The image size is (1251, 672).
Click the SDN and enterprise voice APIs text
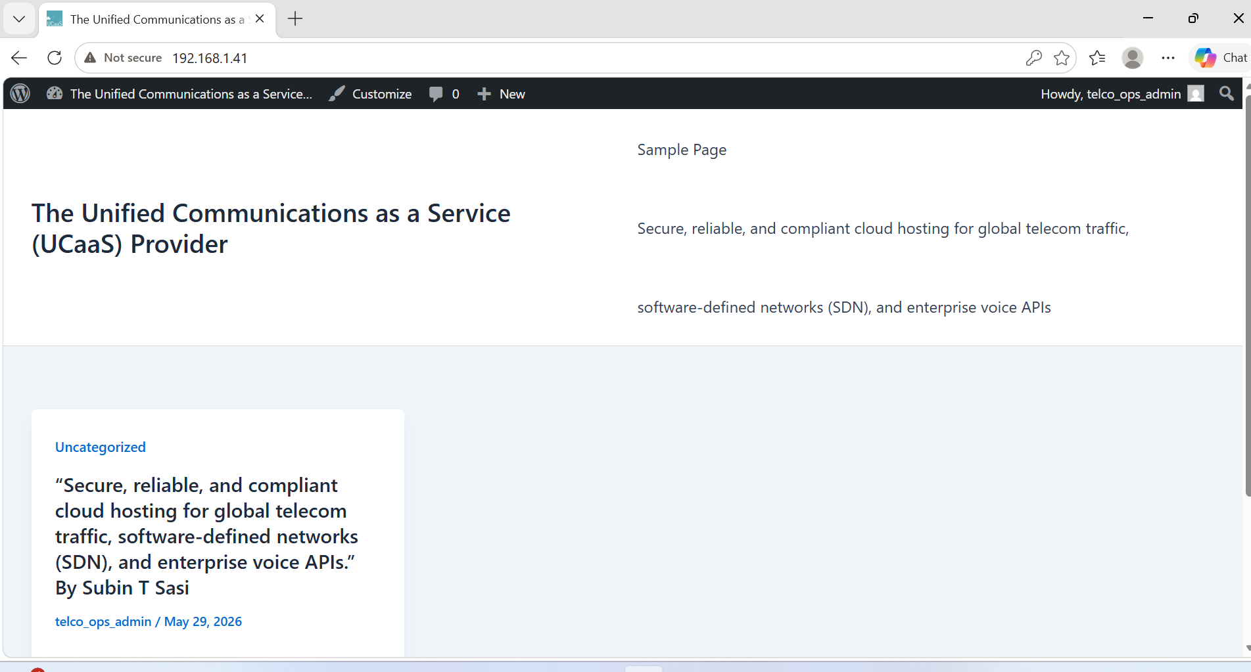click(844, 307)
